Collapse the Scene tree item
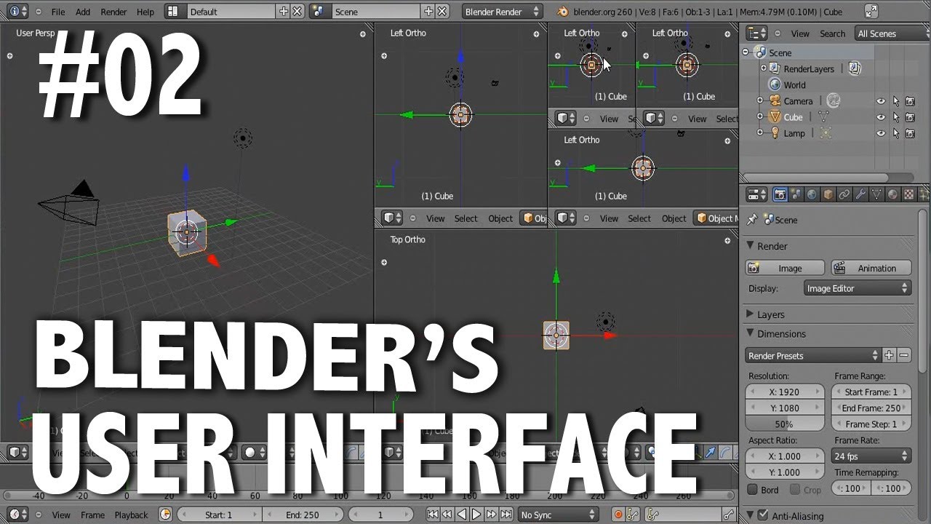 coord(746,52)
